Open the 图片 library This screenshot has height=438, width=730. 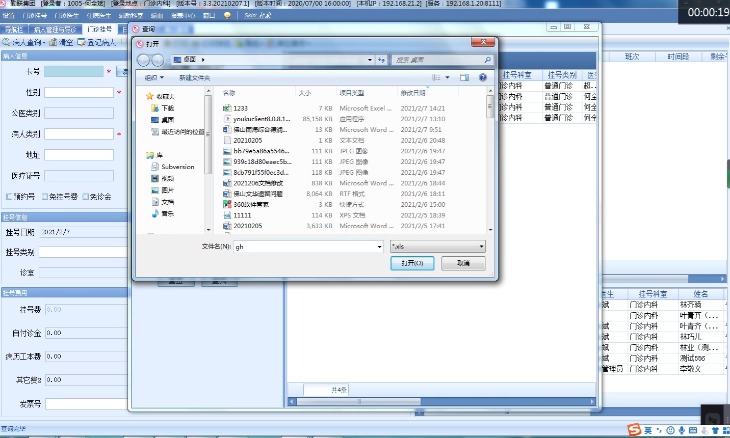point(163,190)
